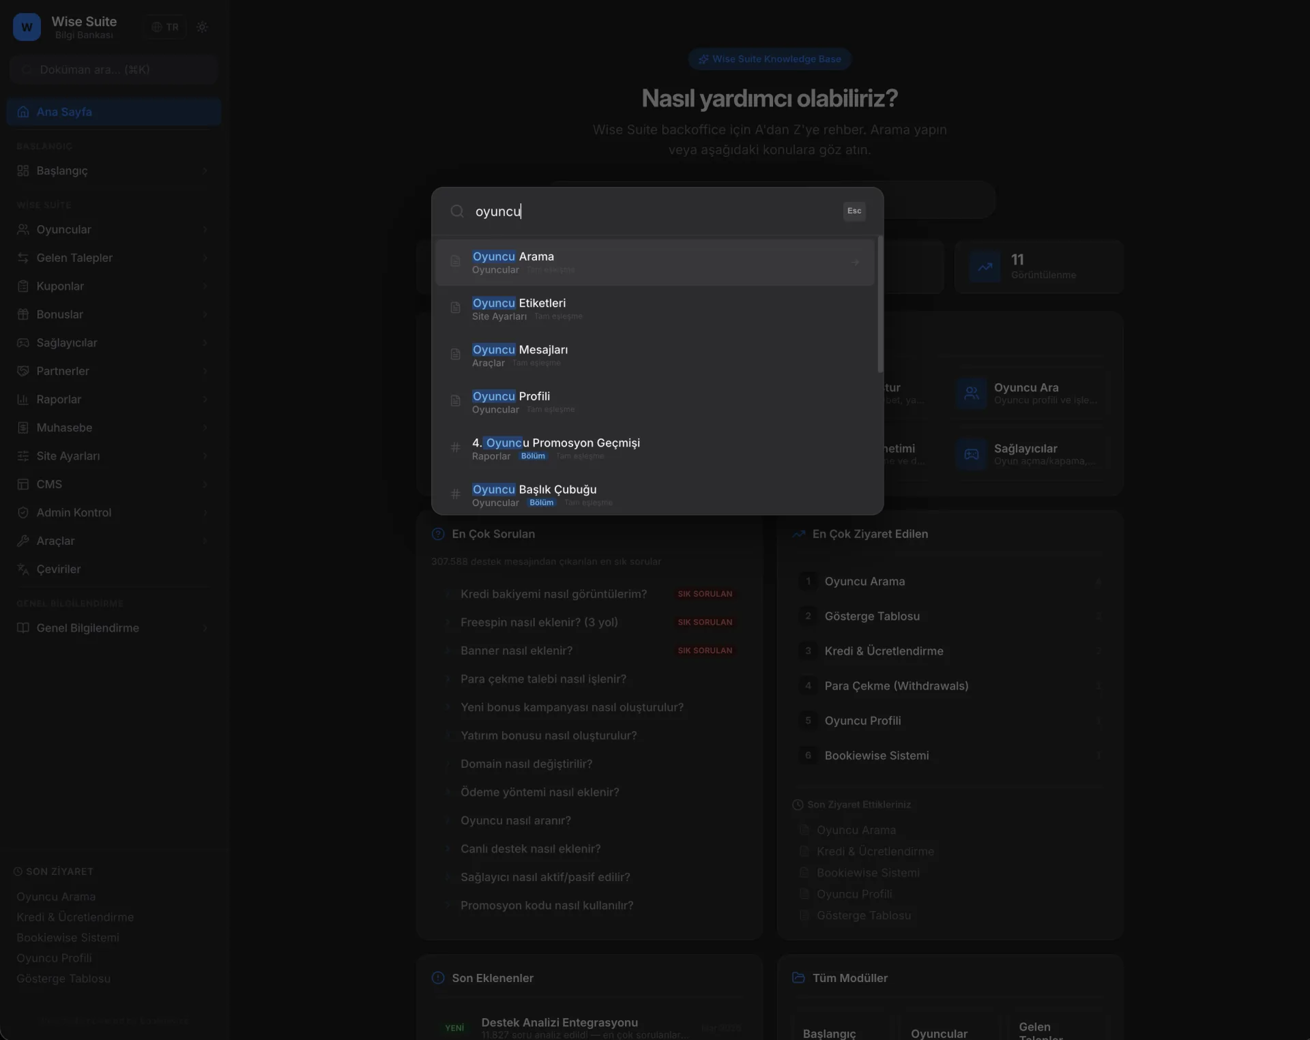Image resolution: width=1310 pixels, height=1040 pixels.
Task: Expand the Gelen Talepler sidebar section
Action: 205,258
